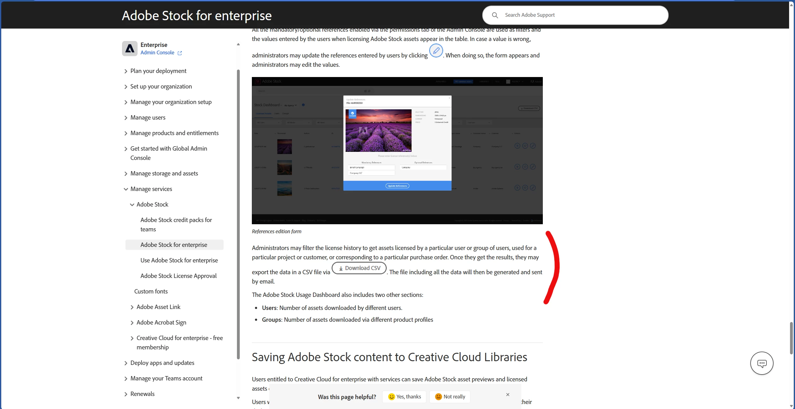Image resolution: width=795 pixels, height=409 pixels.
Task: Open Adobe Stock License Approval page
Action: pos(178,276)
